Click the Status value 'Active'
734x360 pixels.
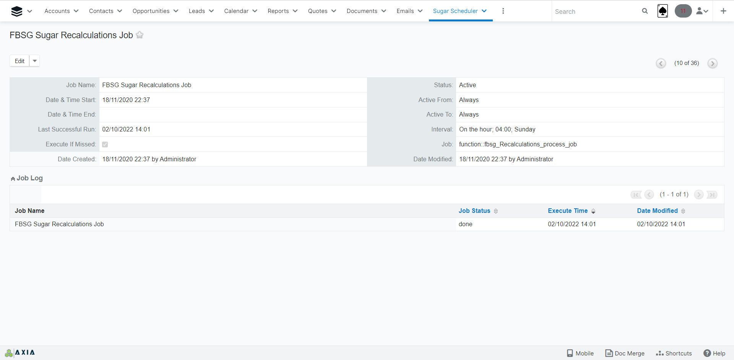468,85
